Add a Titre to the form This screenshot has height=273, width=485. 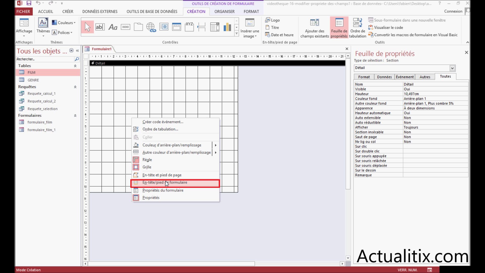click(272, 28)
